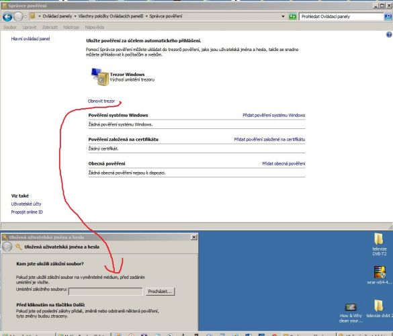The image size is (393, 336).
Task: Click the text Žádný certifikát.
Action: click(x=103, y=149)
